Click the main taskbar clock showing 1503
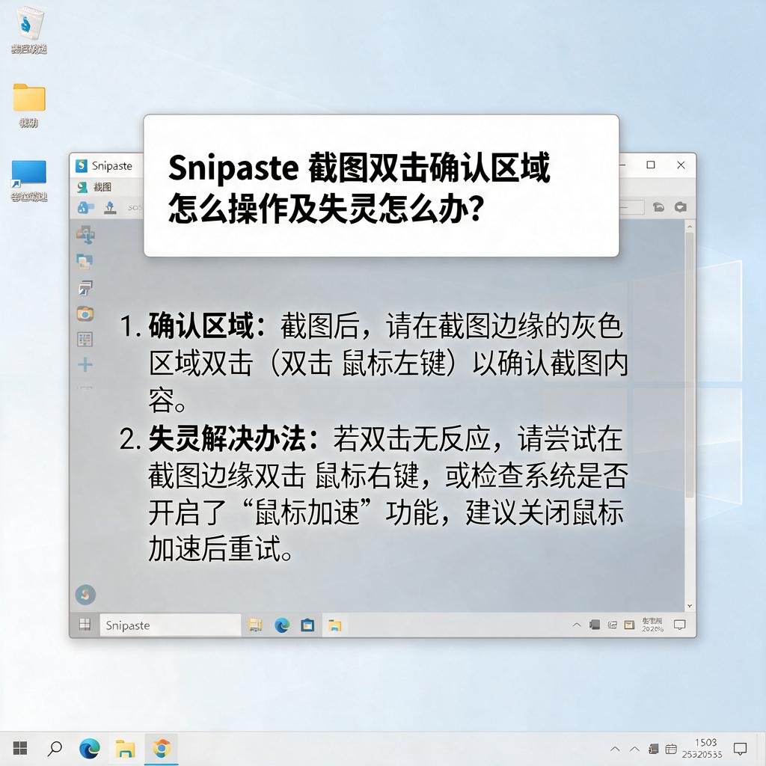The height and width of the screenshot is (766, 766). [x=702, y=748]
